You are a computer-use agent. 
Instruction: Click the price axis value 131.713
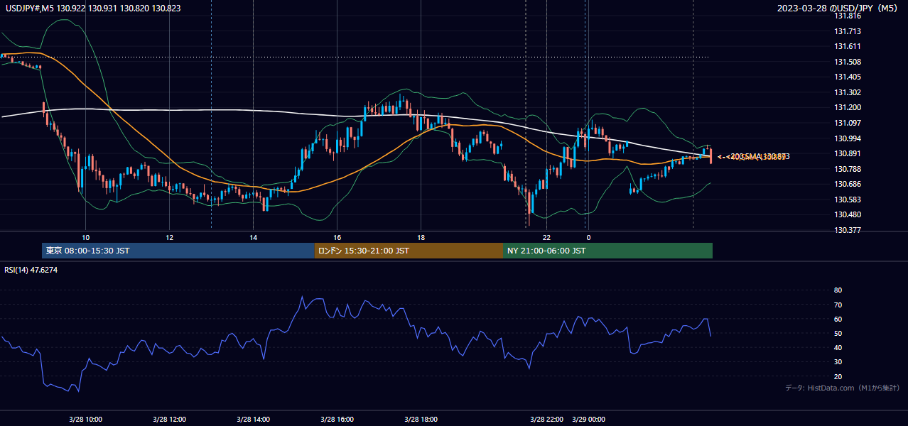tap(848, 31)
